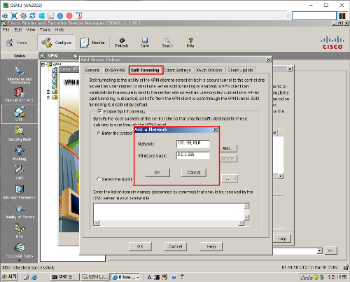This screenshot has width=350, height=282.
Task: Click domain names horizontal scrollbar right arrow
Action: pyautogui.click(x=241, y=223)
